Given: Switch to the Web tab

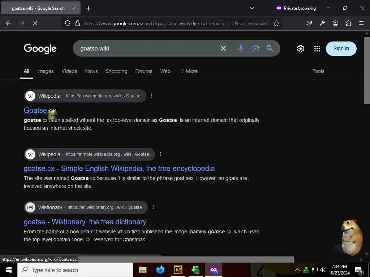Looking at the screenshot, I should [165, 71].
